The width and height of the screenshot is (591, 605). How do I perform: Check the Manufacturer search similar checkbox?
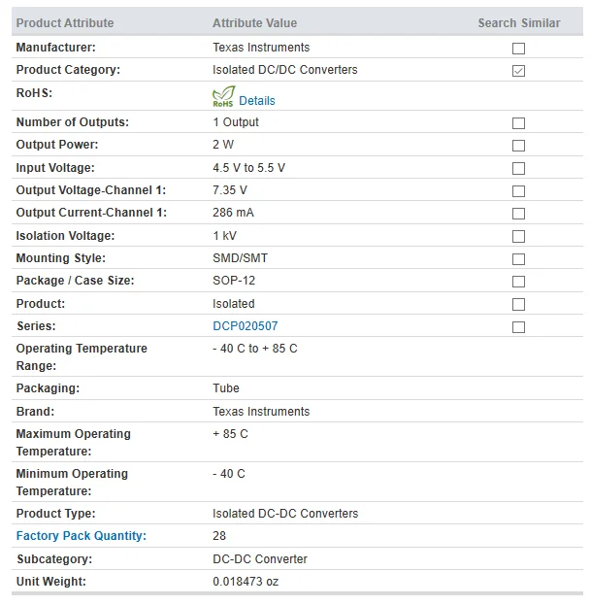(x=518, y=49)
